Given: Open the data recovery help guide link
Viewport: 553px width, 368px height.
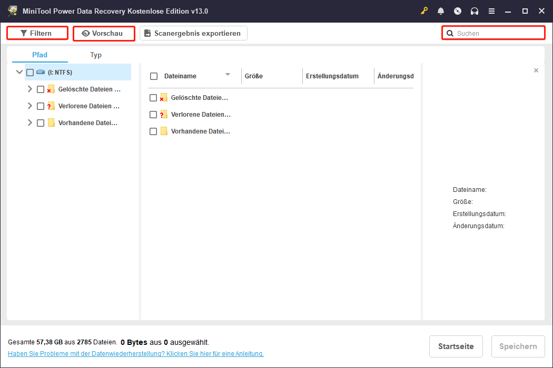Looking at the screenshot, I should point(136,354).
